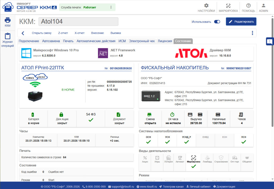
Task: Toggle the Использовать switch
Action: pyautogui.click(x=217, y=22)
